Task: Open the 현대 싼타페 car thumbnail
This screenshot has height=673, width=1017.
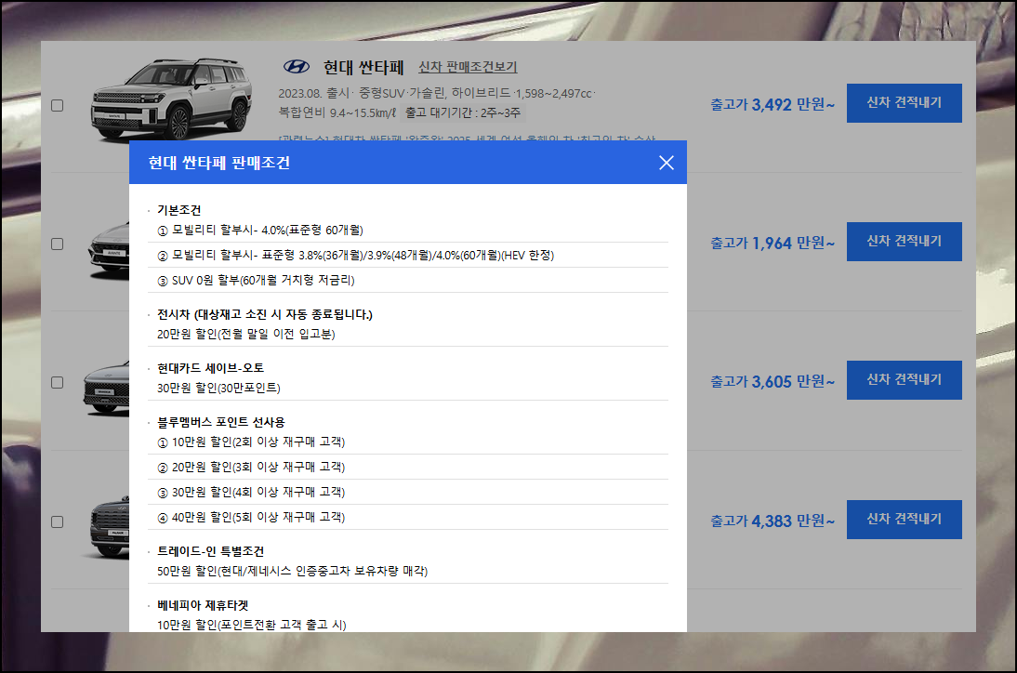Action: click(171, 99)
